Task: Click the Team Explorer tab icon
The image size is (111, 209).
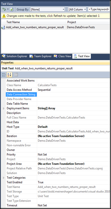Action: point(31,56)
